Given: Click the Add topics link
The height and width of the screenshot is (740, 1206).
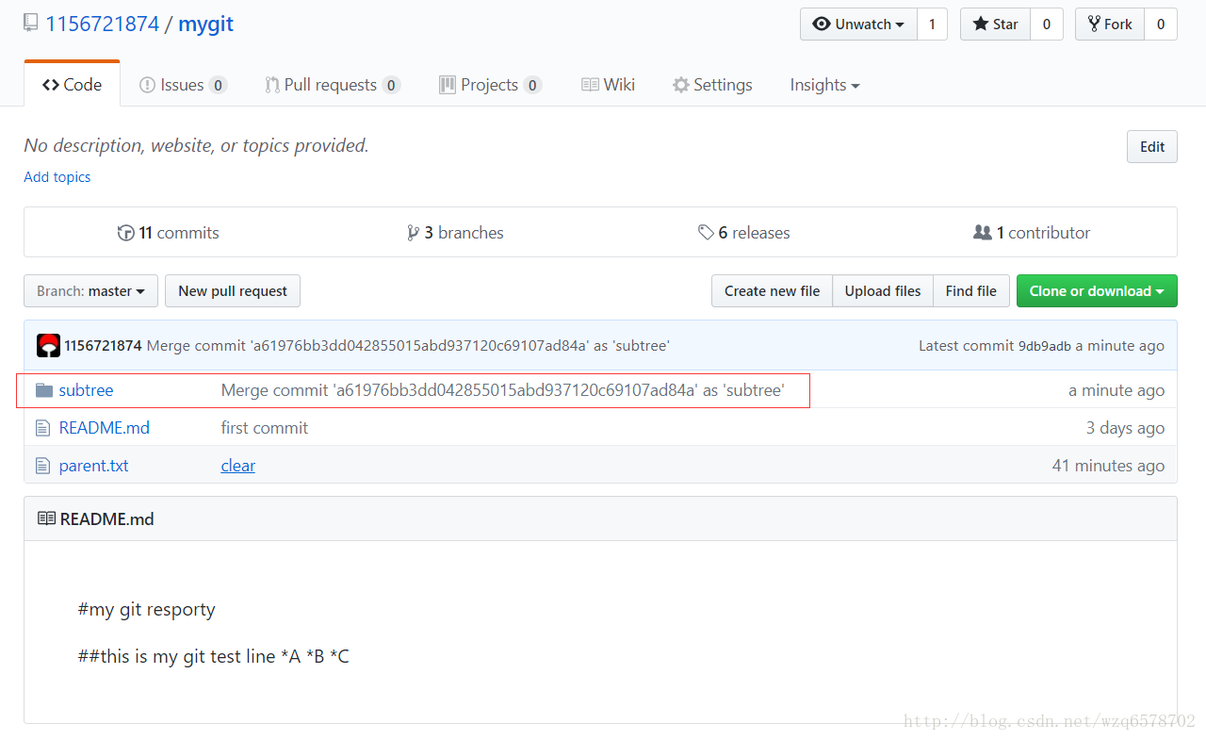Looking at the screenshot, I should coord(57,177).
